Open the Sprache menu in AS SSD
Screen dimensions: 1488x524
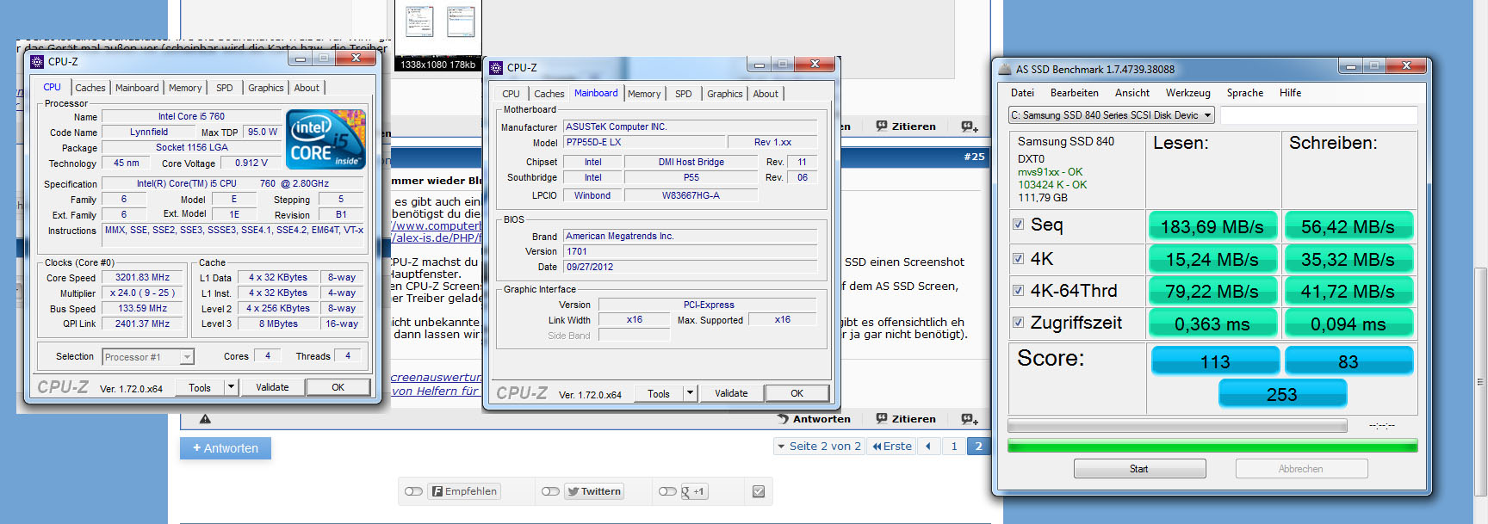click(1245, 93)
